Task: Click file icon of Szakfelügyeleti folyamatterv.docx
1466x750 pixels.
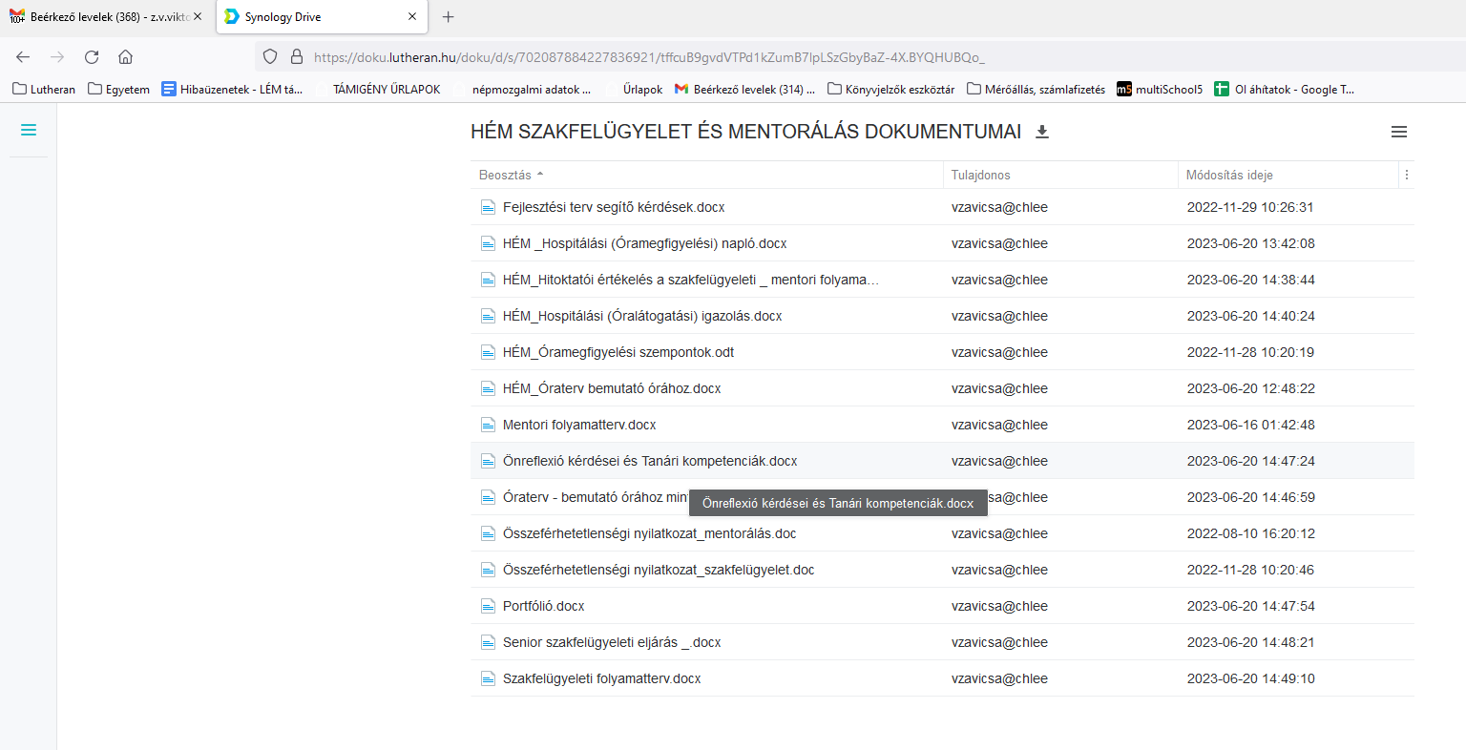Action: (x=488, y=678)
